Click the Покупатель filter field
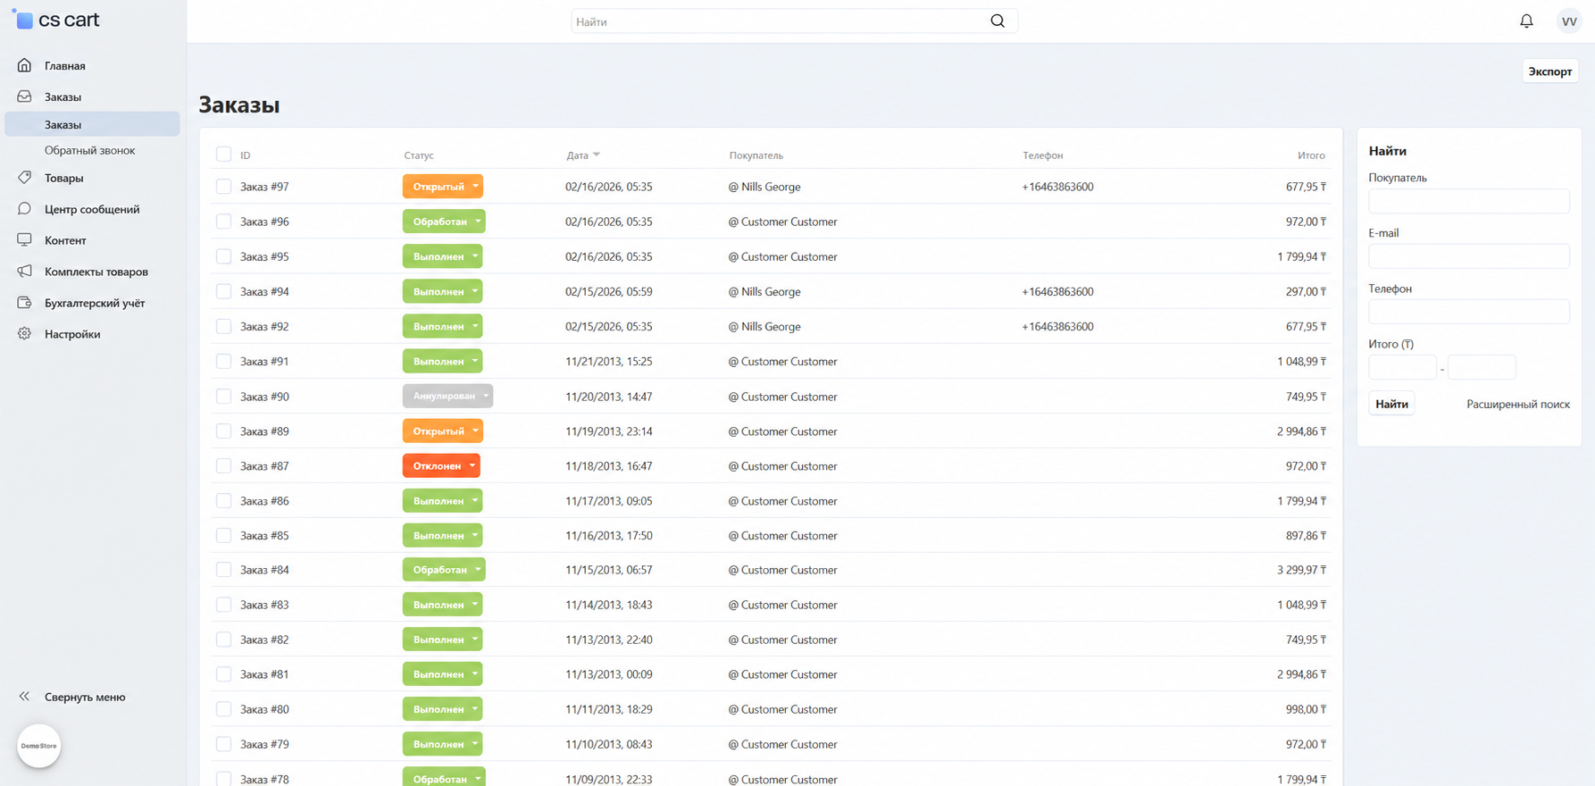1595x786 pixels. pos(1469,201)
